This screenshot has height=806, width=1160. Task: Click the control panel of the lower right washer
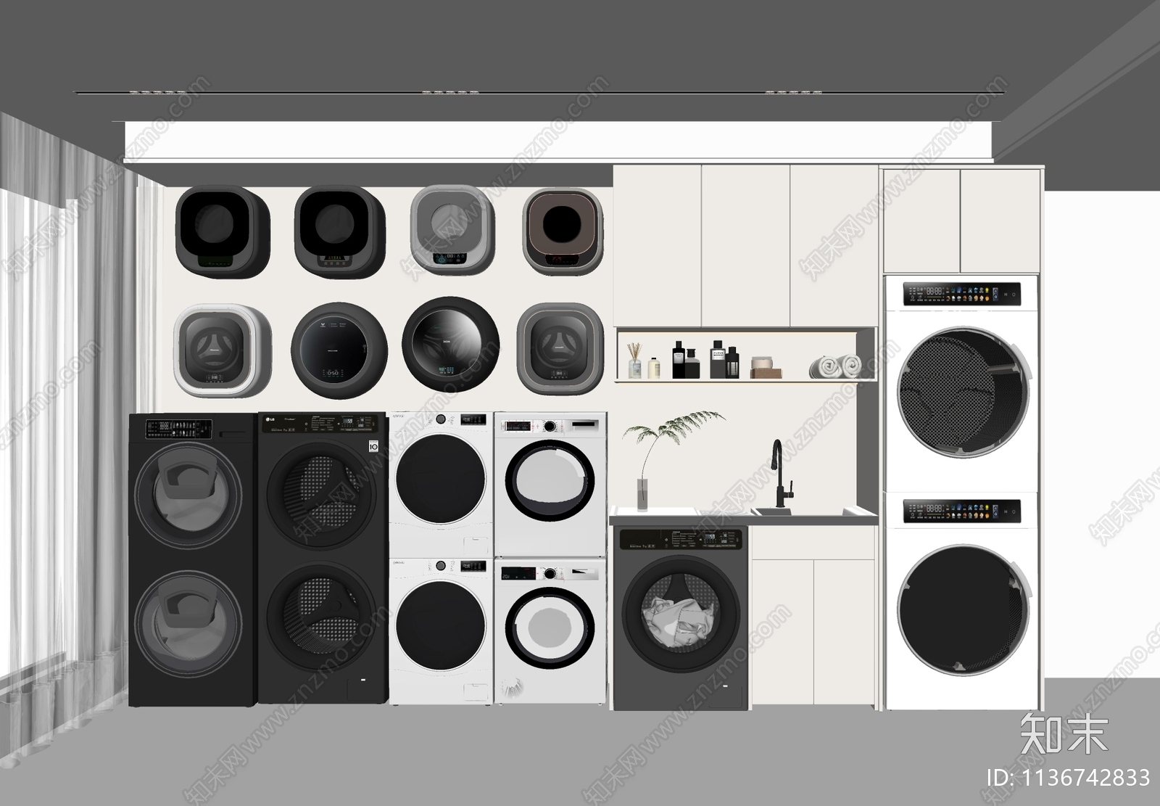click(961, 511)
